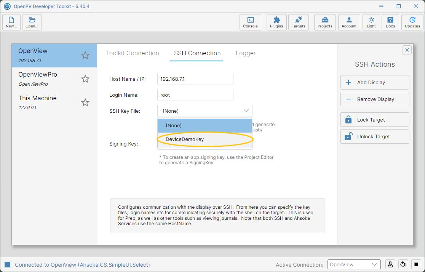
Task: Select the OpenView target in list
Action: 54,55
